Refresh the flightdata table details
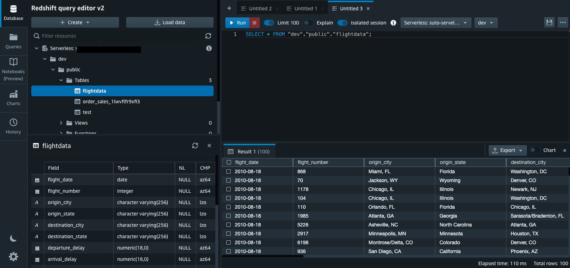570x268 pixels. click(195, 146)
